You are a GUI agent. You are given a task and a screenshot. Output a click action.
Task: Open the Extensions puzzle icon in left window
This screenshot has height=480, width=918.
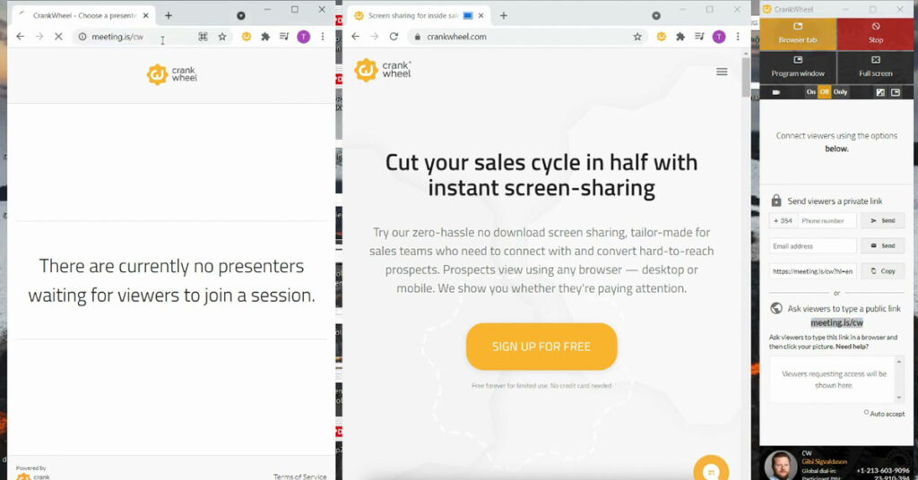click(x=265, y=37)
